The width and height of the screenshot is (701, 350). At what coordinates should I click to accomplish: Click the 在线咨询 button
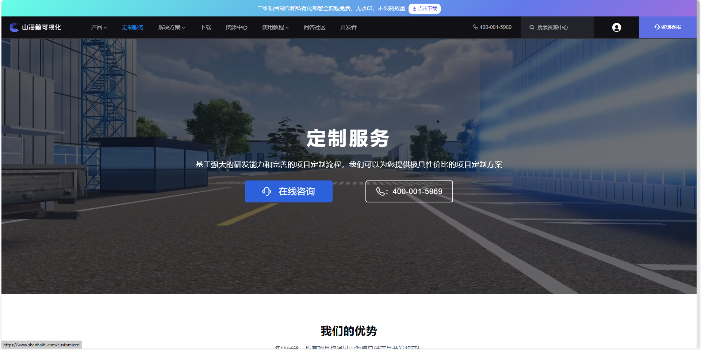288,191
